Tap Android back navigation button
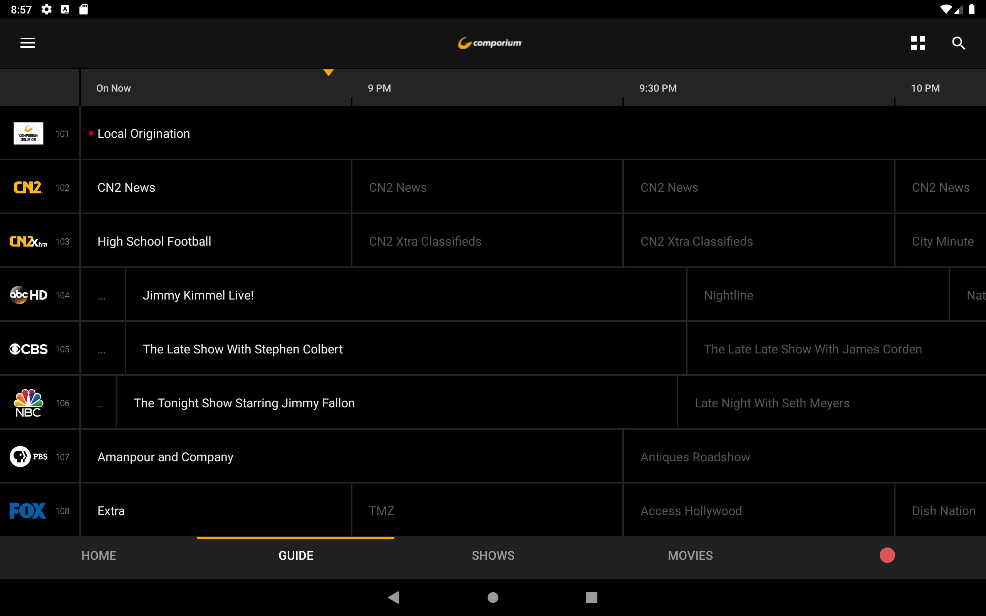The image size is (986, 616). pos(394,597)
